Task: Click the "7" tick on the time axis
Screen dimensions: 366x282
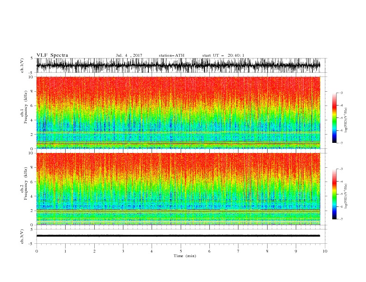Action: coord(238,251)
